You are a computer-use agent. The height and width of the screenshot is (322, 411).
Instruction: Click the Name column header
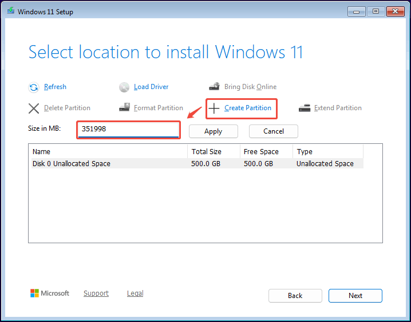(x=109, y=152)
